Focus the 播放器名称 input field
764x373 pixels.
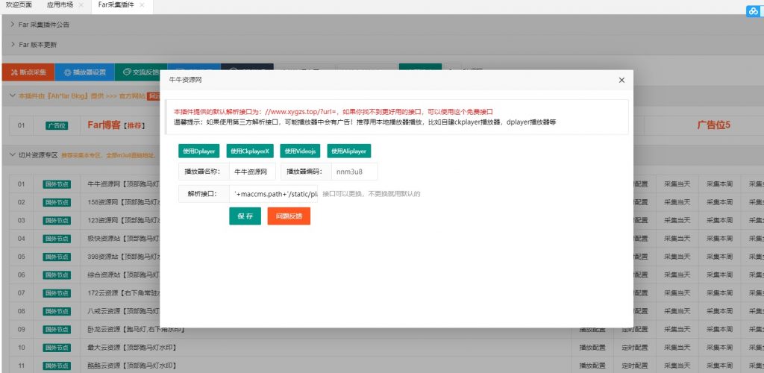pyautogui.click(x=252, y=172)
